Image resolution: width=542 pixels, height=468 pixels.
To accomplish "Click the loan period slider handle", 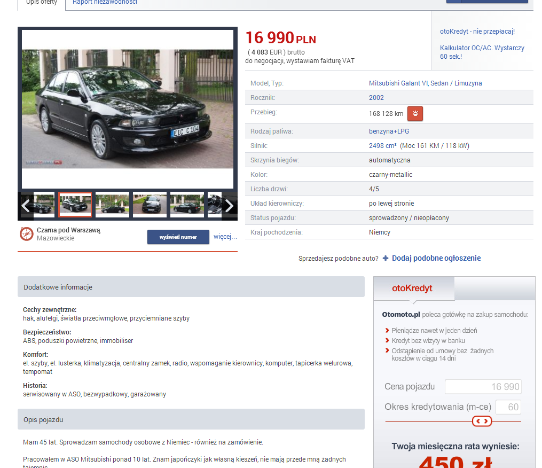I will [482, 421].
